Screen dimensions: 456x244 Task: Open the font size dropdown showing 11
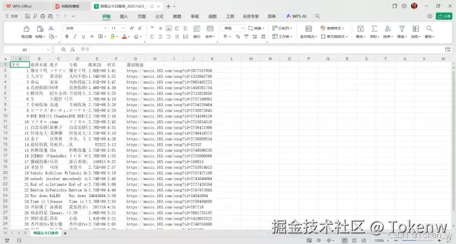tap(124, 28)
